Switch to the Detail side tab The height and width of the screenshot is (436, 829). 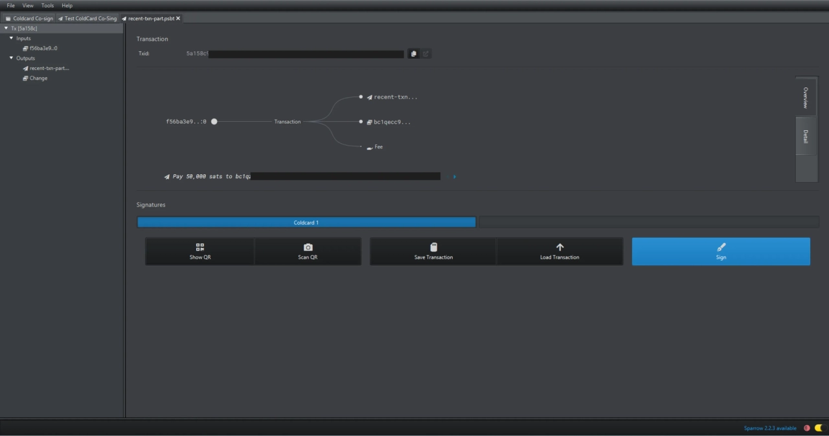coord(806,137)
